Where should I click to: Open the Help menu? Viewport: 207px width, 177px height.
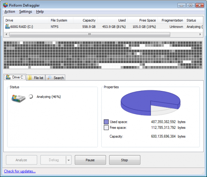40,12
